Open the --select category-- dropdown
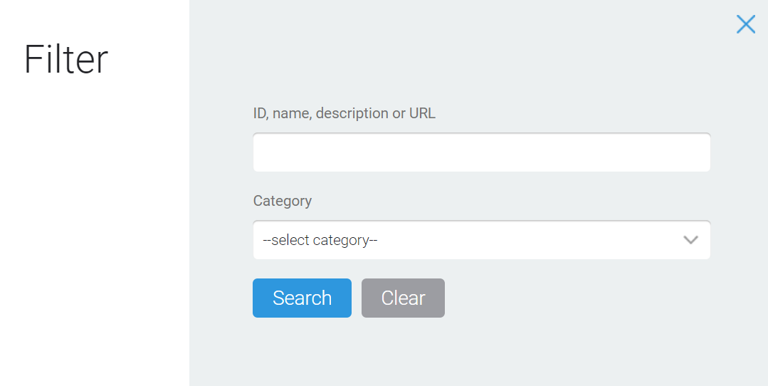 point(481,240)
